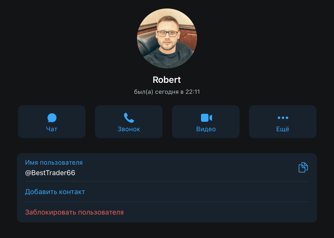Open the Ещё menu tile
This screenshot has height=238, width=334.
[283, 122]
